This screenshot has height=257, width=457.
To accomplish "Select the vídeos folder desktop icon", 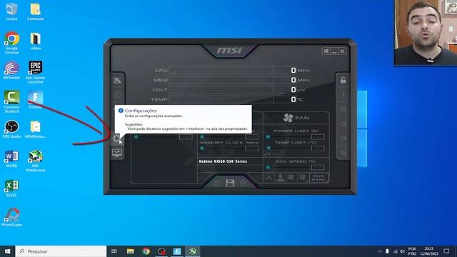I will pos(35,41).
